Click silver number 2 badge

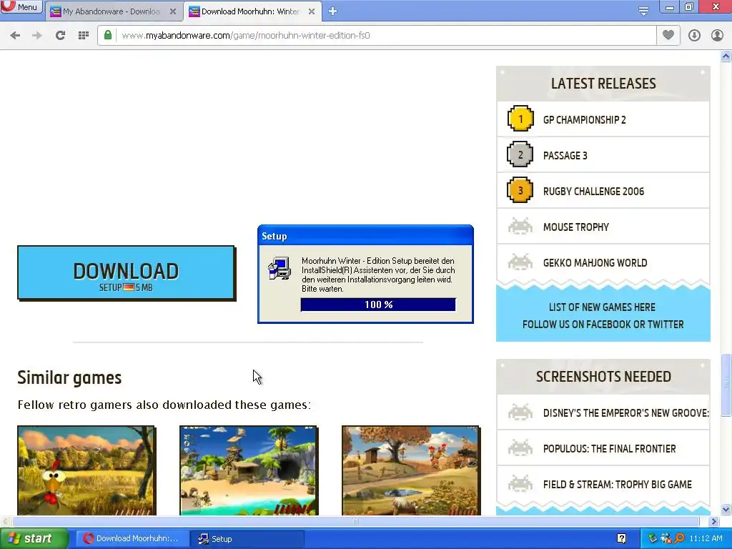(x=520, y=154)
